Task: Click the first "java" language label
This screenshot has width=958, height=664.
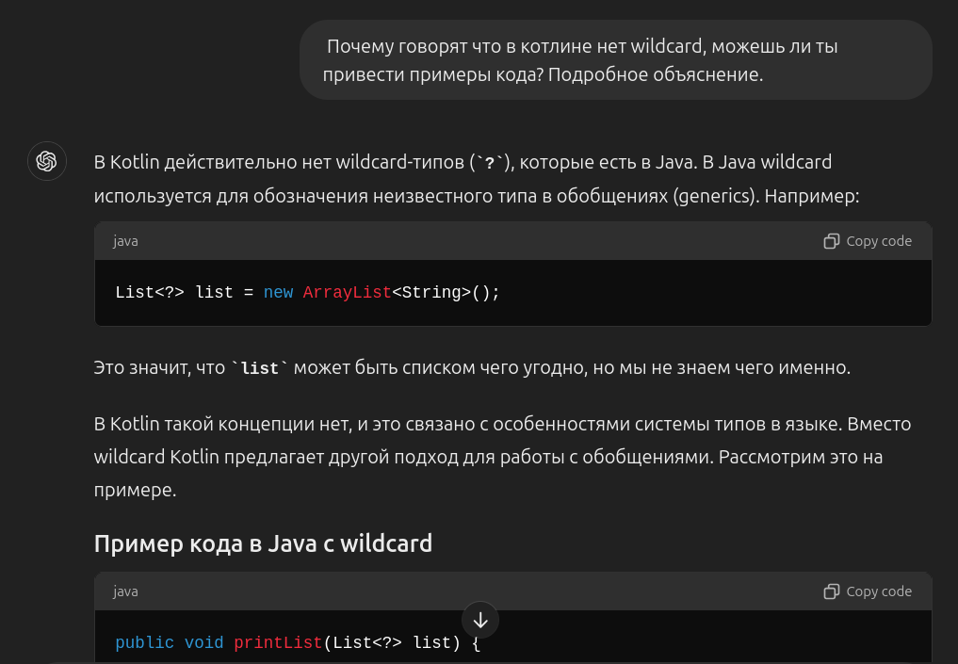Action: pos(125,241)
